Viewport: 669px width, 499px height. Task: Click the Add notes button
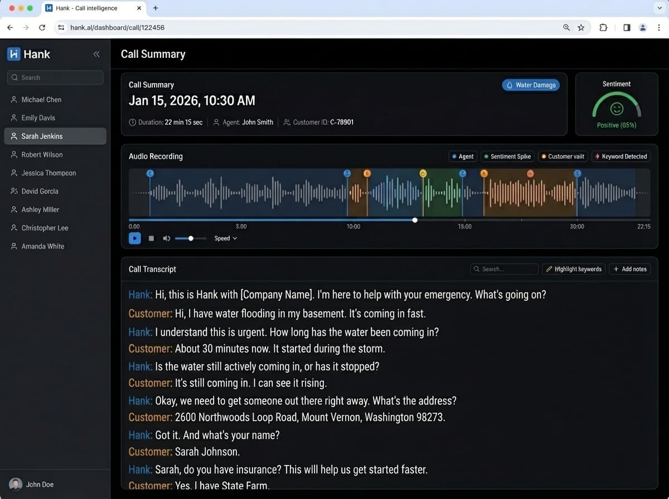629,269
